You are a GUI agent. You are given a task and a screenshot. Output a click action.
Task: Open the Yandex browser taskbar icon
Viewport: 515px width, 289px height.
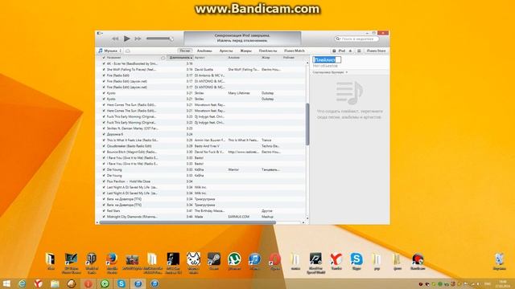(x=39, y=283)
